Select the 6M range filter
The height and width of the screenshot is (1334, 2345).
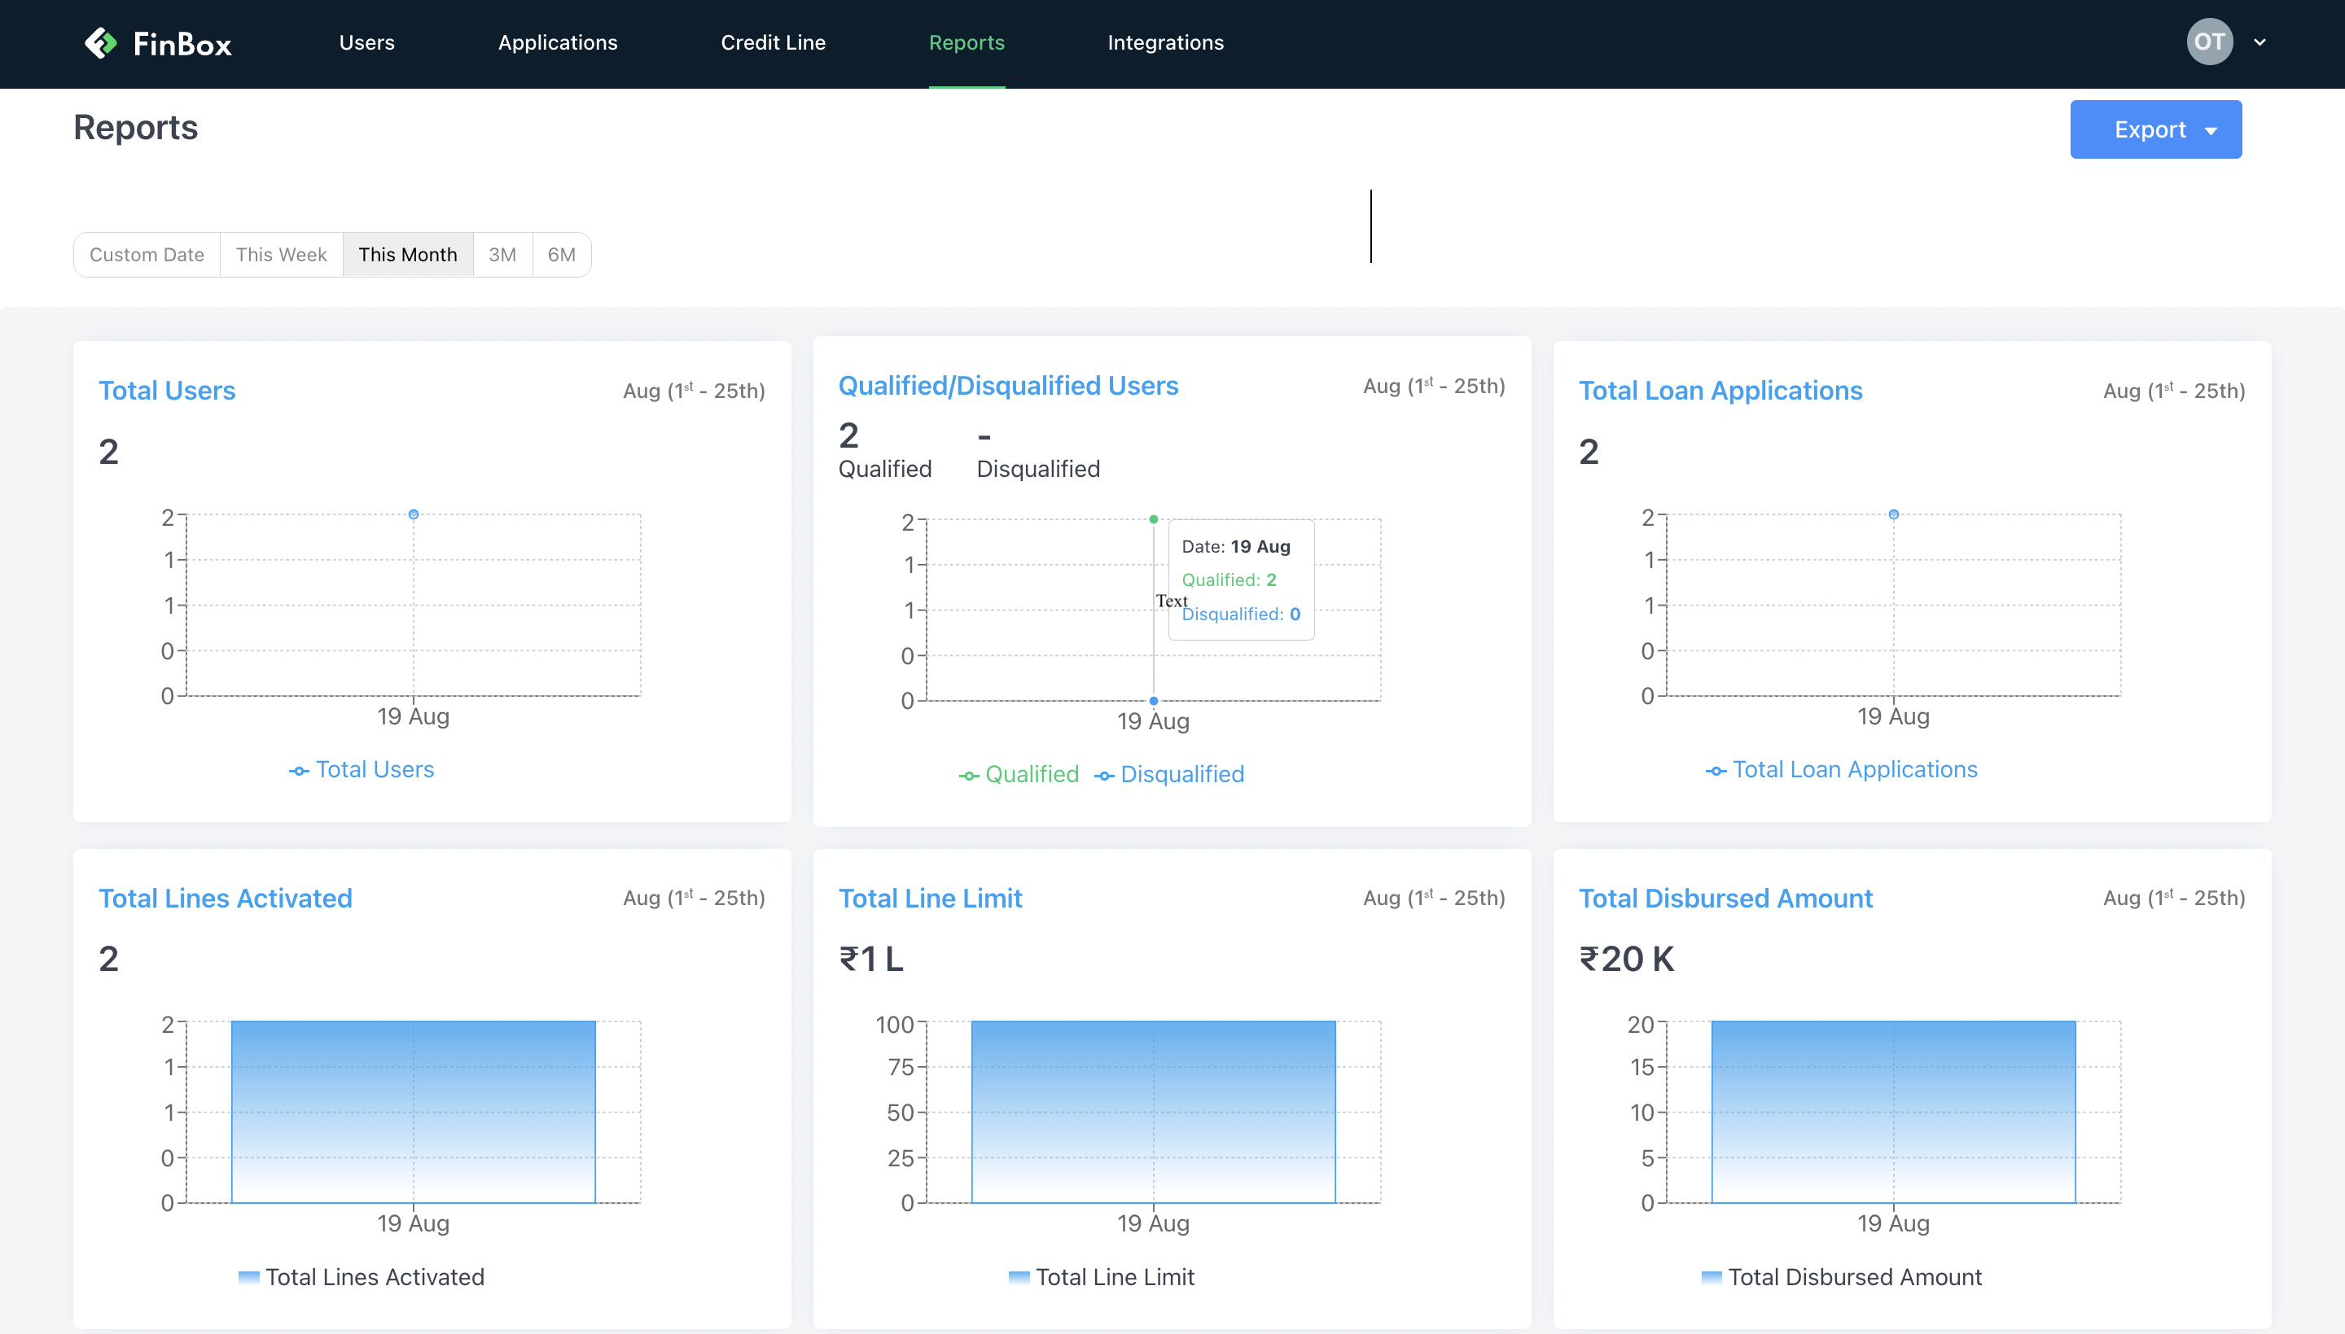coord(561,255)
